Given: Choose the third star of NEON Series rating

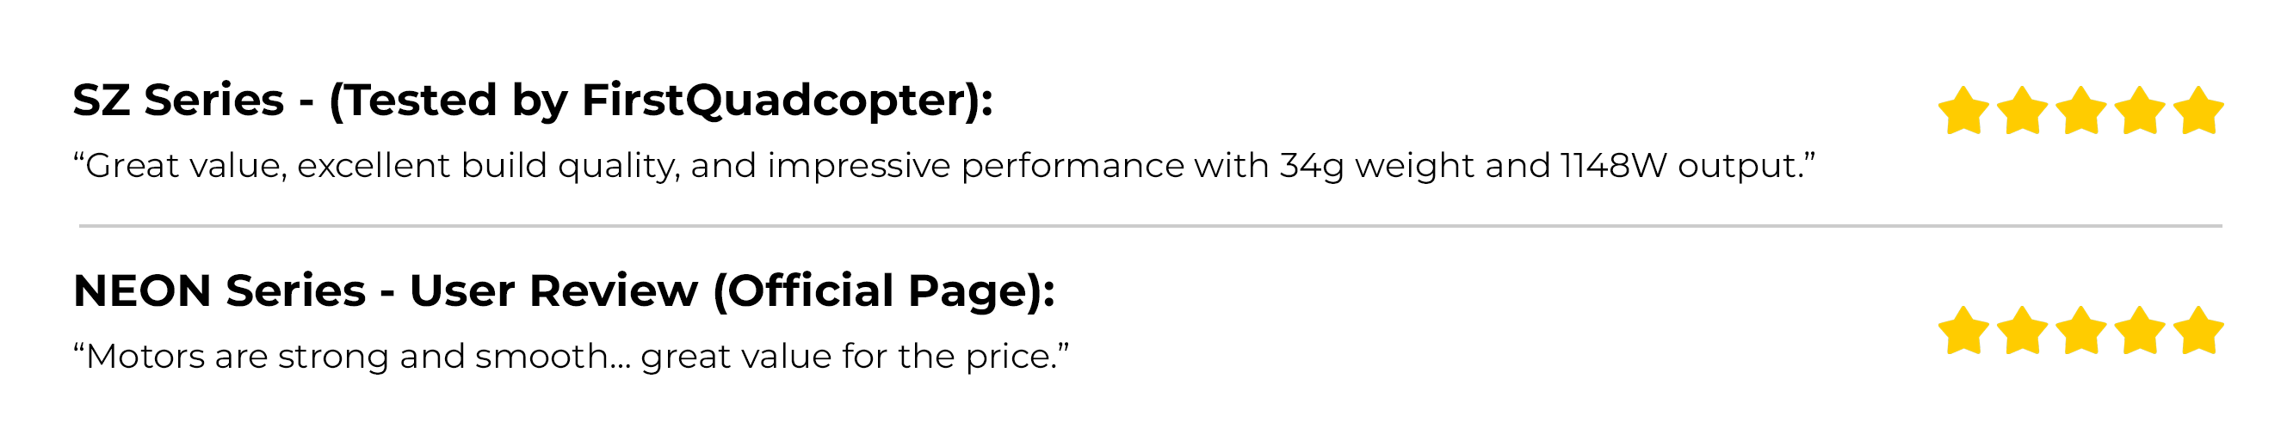Looking at the screenshot, I should [x=2081, y=330].
